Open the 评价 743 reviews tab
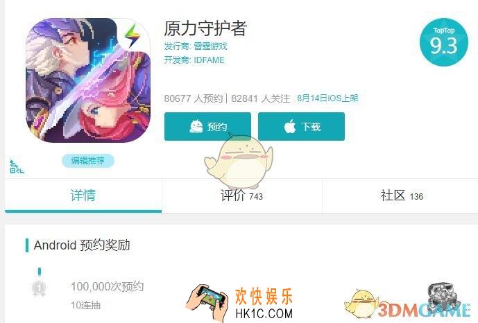478x323 pixels. 241,195
